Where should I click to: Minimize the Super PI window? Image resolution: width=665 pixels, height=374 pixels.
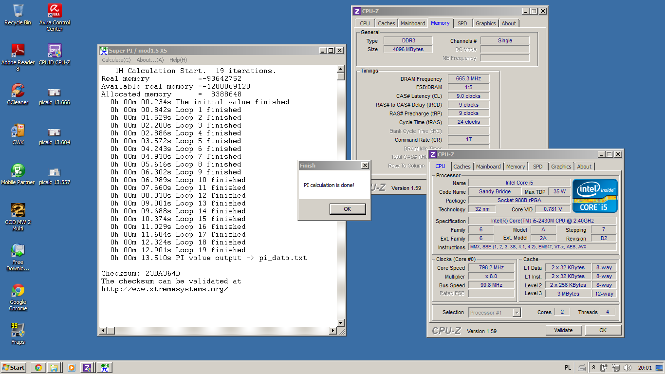(x=323, y=50)
